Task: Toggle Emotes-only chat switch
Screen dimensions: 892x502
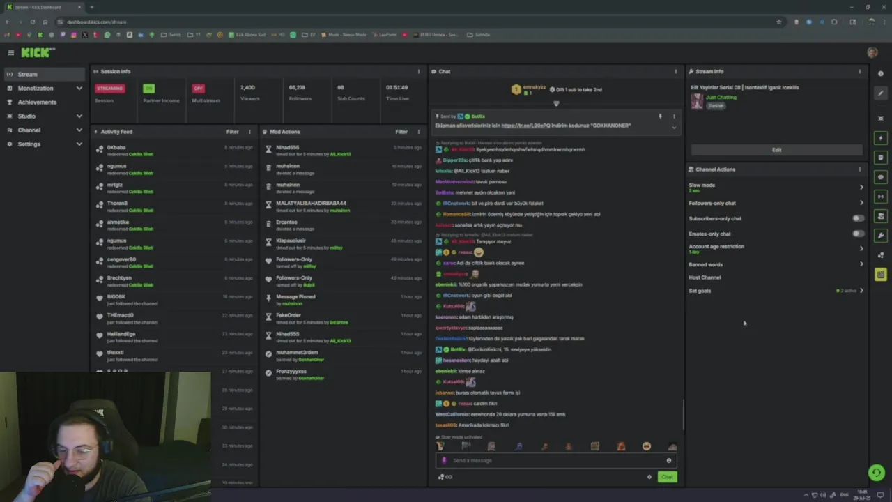Action: 858,234
